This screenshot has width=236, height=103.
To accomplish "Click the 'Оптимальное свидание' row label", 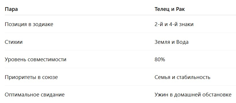I will pyautogui.click(x=35, y=95).
